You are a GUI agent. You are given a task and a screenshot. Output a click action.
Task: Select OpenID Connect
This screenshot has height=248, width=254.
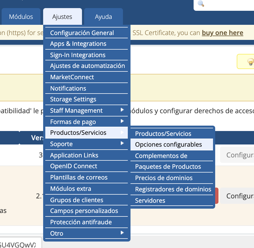click(x=87, y=166)
